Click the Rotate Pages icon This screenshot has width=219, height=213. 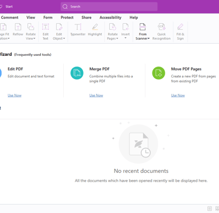point(113,27)
